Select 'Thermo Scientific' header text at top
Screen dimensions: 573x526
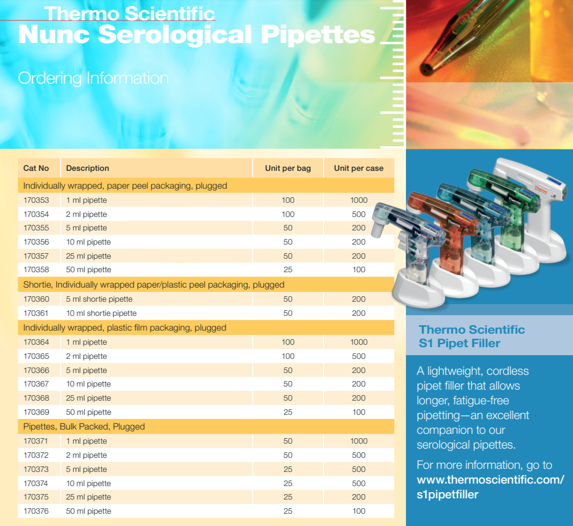pos(130,13)
